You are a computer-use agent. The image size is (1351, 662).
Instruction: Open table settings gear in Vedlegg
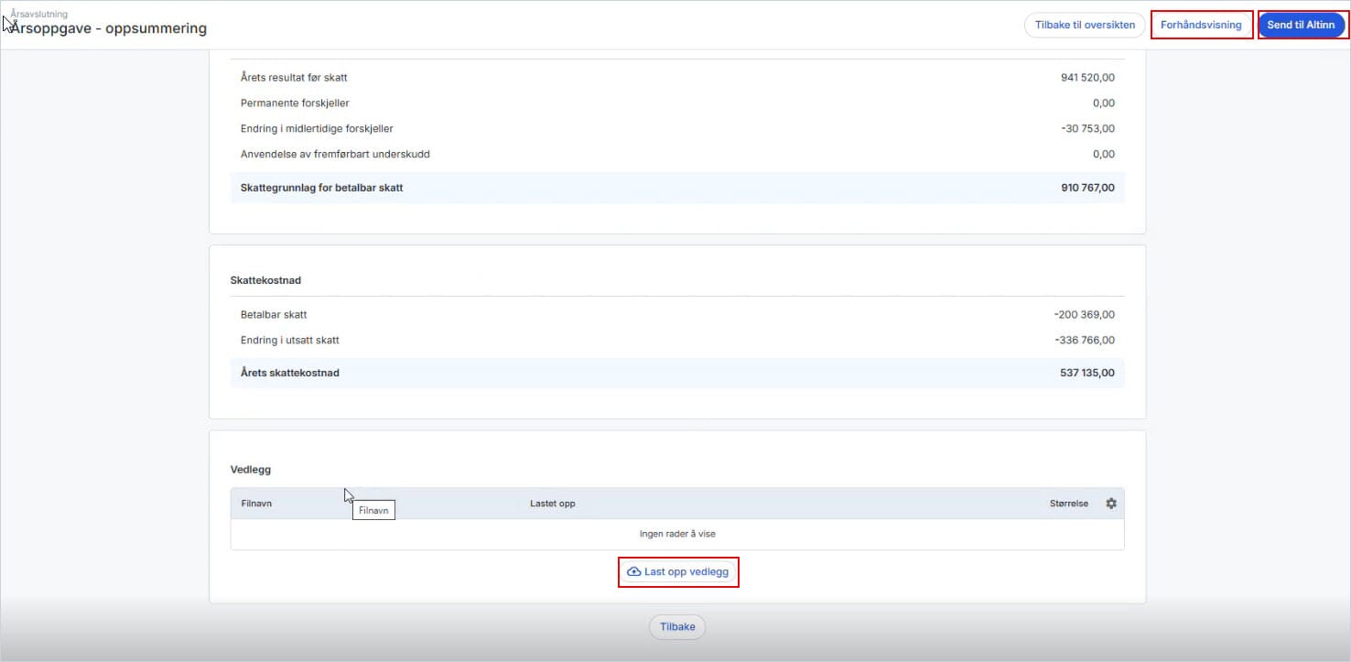click(1111, 504)
